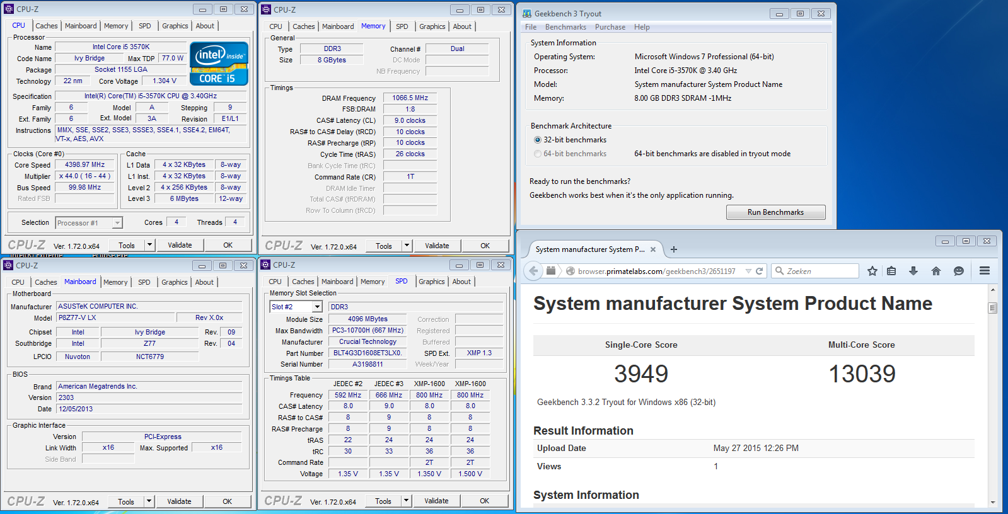Open the URL bar history dropdown arrow
This screenshot has width=1008, height=514.
click(748, 271)
